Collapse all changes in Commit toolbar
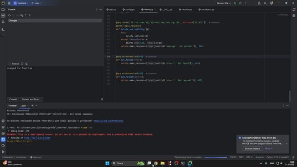 click(x=30, y=15)
